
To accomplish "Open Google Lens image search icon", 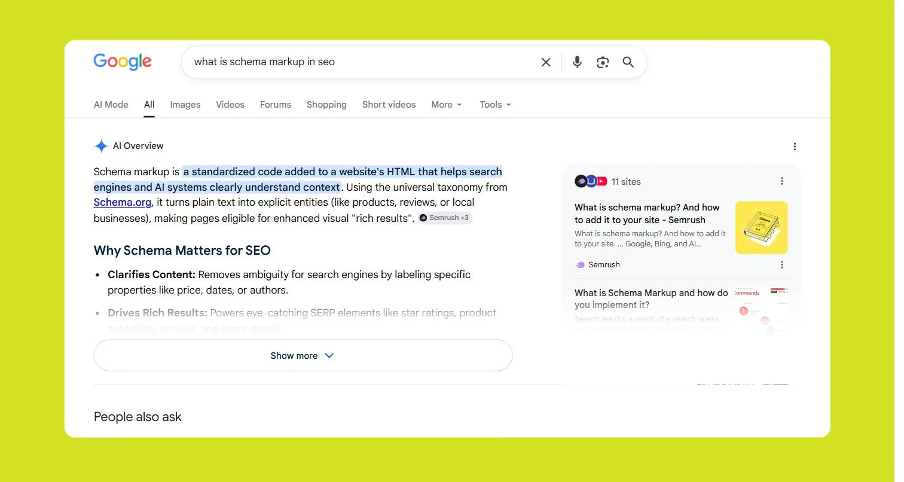I will (603, 62).
